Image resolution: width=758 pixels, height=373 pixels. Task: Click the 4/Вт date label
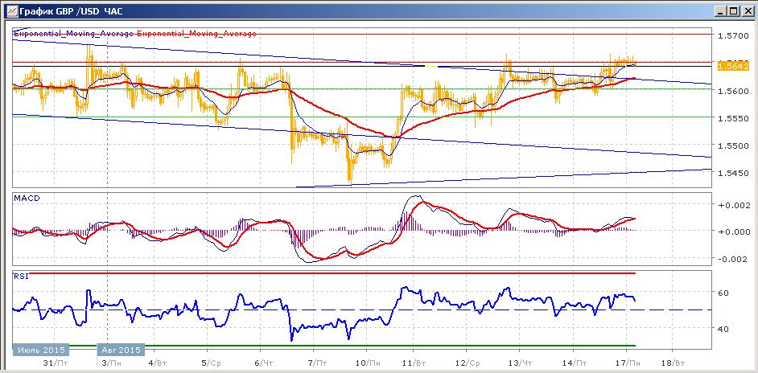(x=158, y=363)
